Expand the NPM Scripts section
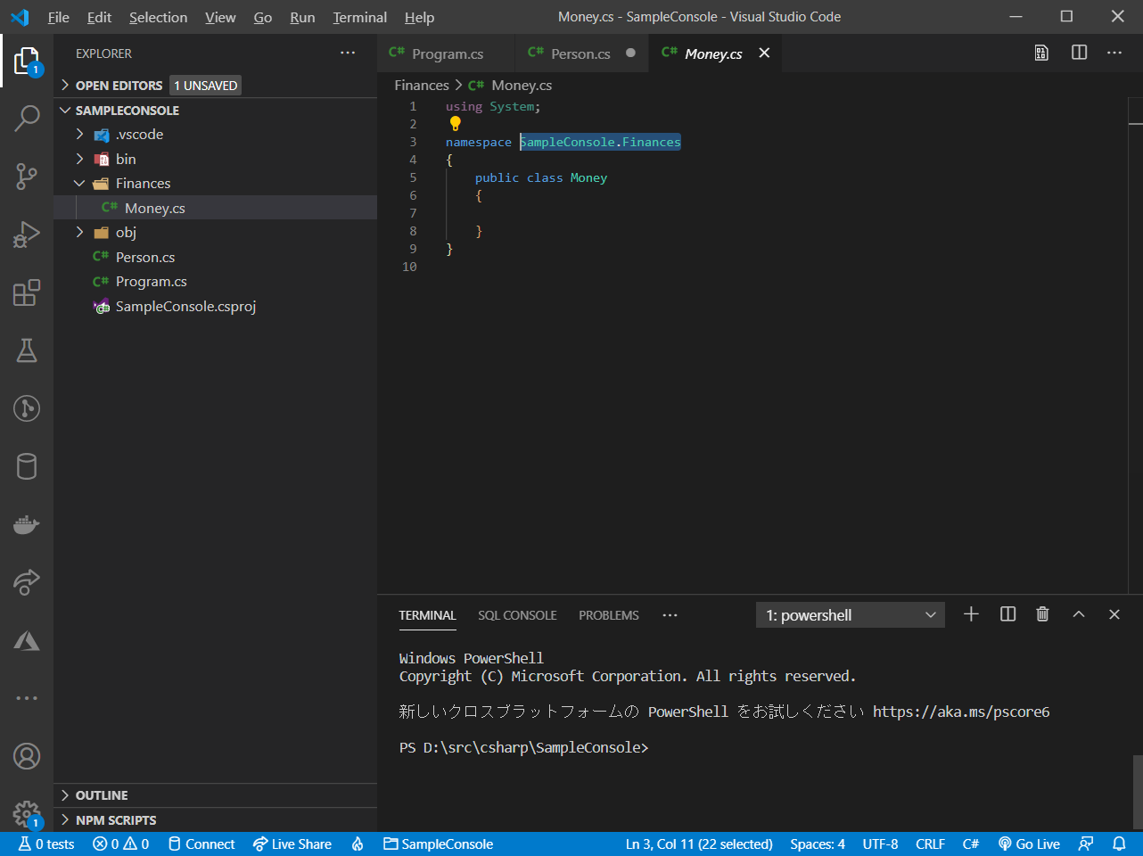This screenshot has height=856, width=1143. (x=216, y=820)
